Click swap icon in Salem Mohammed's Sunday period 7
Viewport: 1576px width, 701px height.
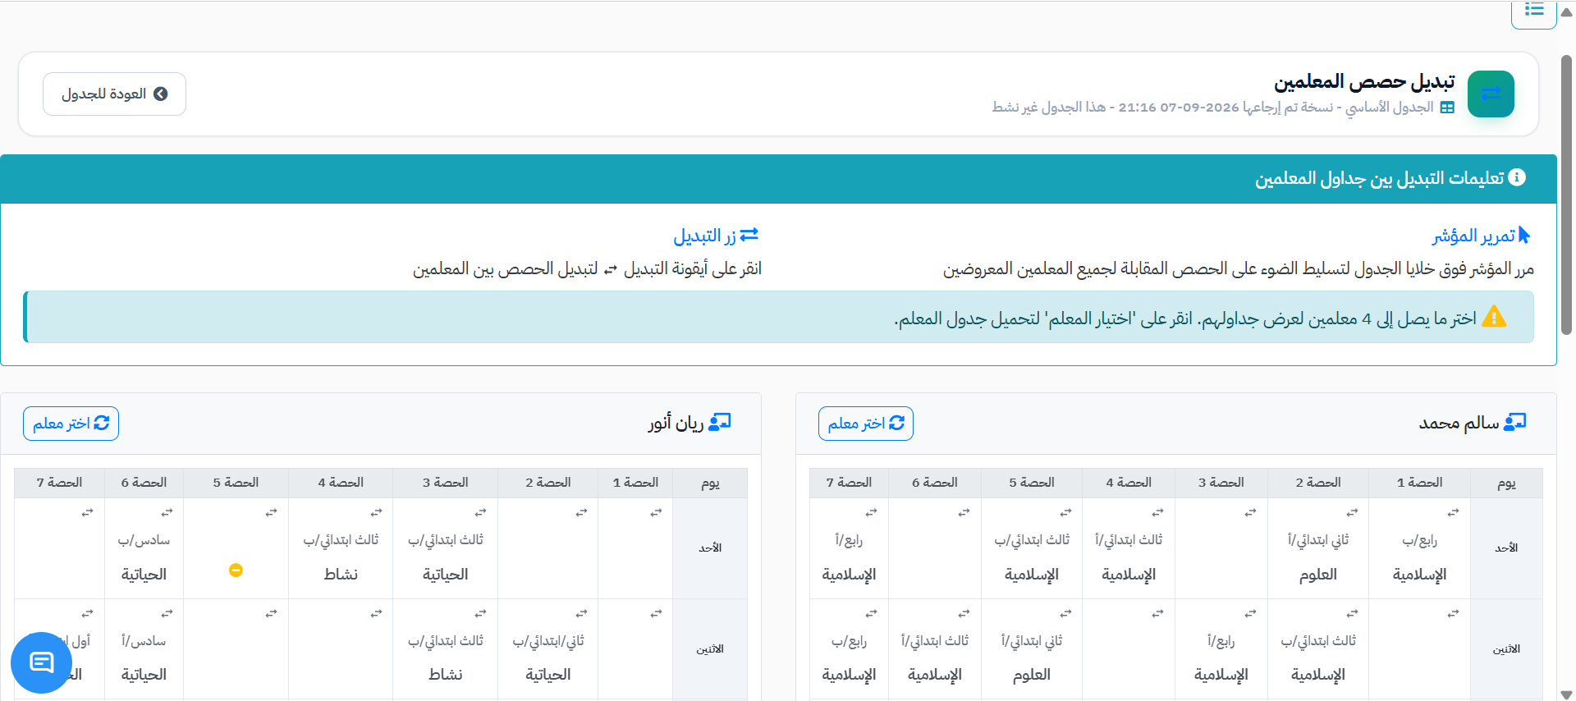coord(871,513)
